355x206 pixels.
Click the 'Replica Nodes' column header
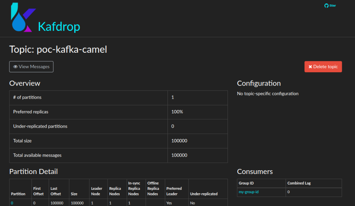[x=115, y=191]
